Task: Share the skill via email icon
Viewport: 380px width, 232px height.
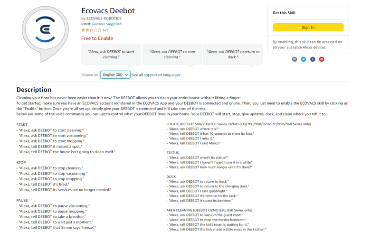Action: point(294,59)
